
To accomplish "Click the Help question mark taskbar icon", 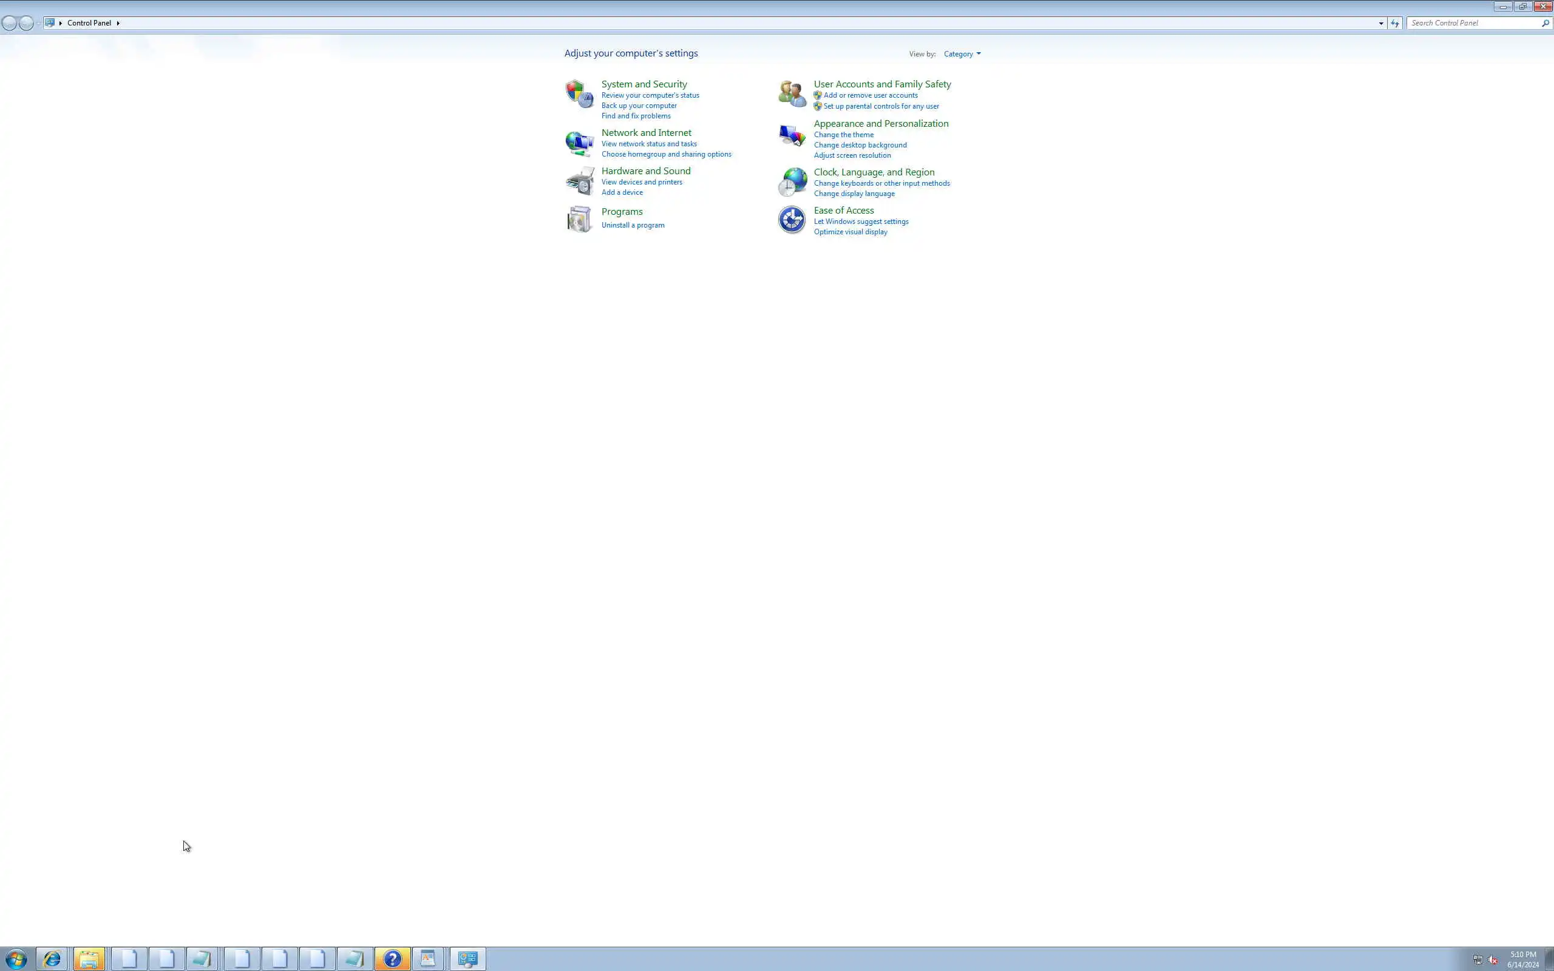I will pos(392,959).
